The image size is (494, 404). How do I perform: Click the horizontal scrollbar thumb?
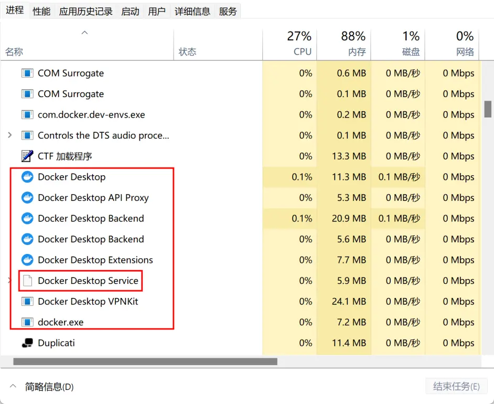click(145, 362)
